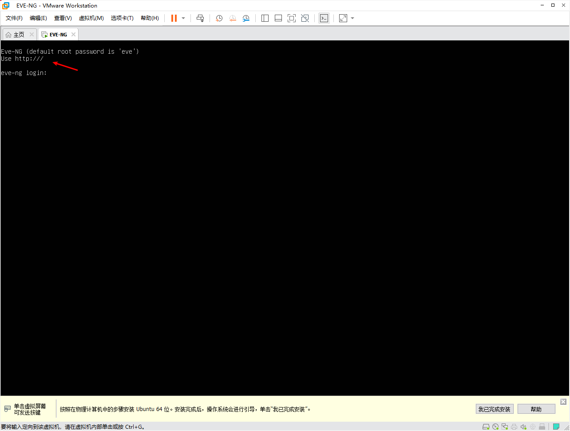This screenshot has height=431, width=570.
Task: Click the sound card status icon
Action: click(x=523, y=427)
